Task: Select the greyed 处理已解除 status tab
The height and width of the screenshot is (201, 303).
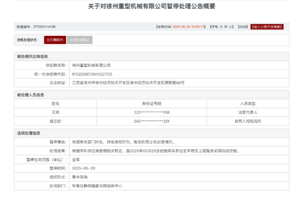Action: coord(80,40)
